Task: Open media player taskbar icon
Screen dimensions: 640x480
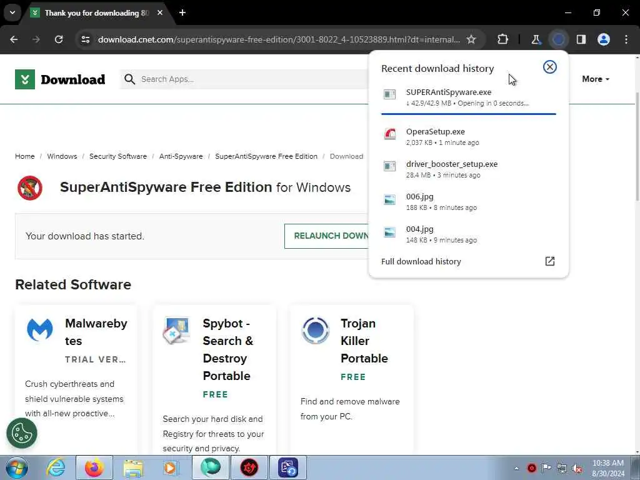Action: tap(171, 467)
